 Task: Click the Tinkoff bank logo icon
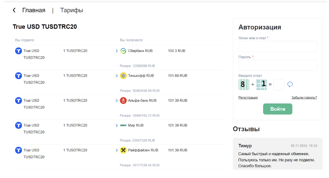tap(123, 76)
